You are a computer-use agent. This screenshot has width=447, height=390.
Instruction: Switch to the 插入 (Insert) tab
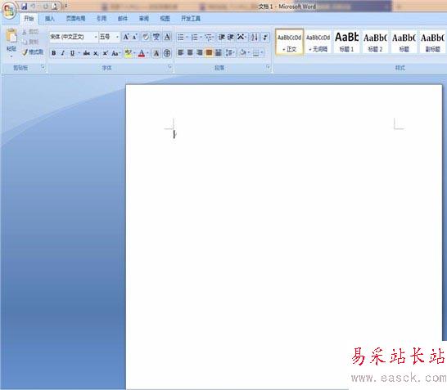(50, 19)
